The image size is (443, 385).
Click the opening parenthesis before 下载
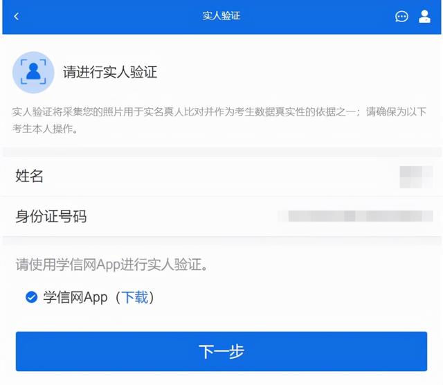[x=118, y=297]
